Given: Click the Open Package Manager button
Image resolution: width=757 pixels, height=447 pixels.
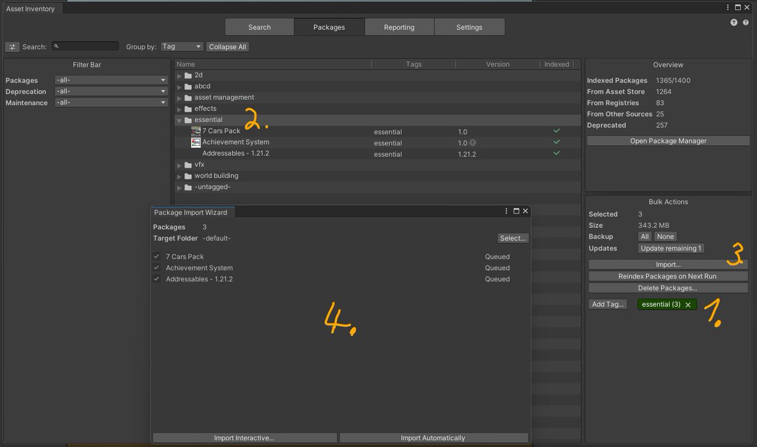Looking at the screenshot, I should click(667, 140).
